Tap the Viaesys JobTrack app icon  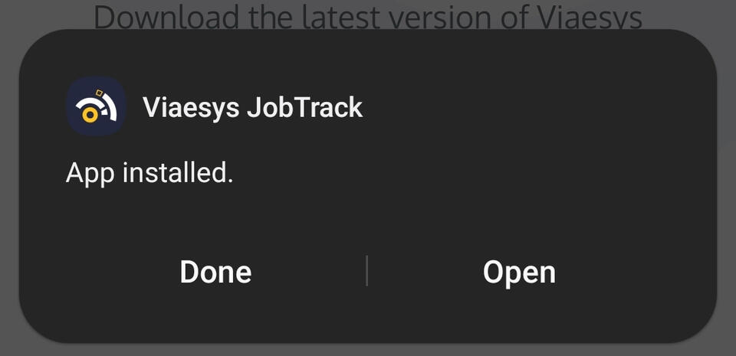[x=97, y=107]
